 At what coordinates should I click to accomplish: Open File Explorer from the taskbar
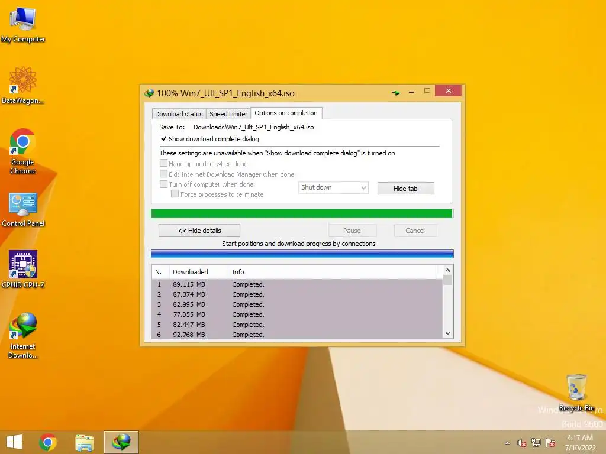84,442
